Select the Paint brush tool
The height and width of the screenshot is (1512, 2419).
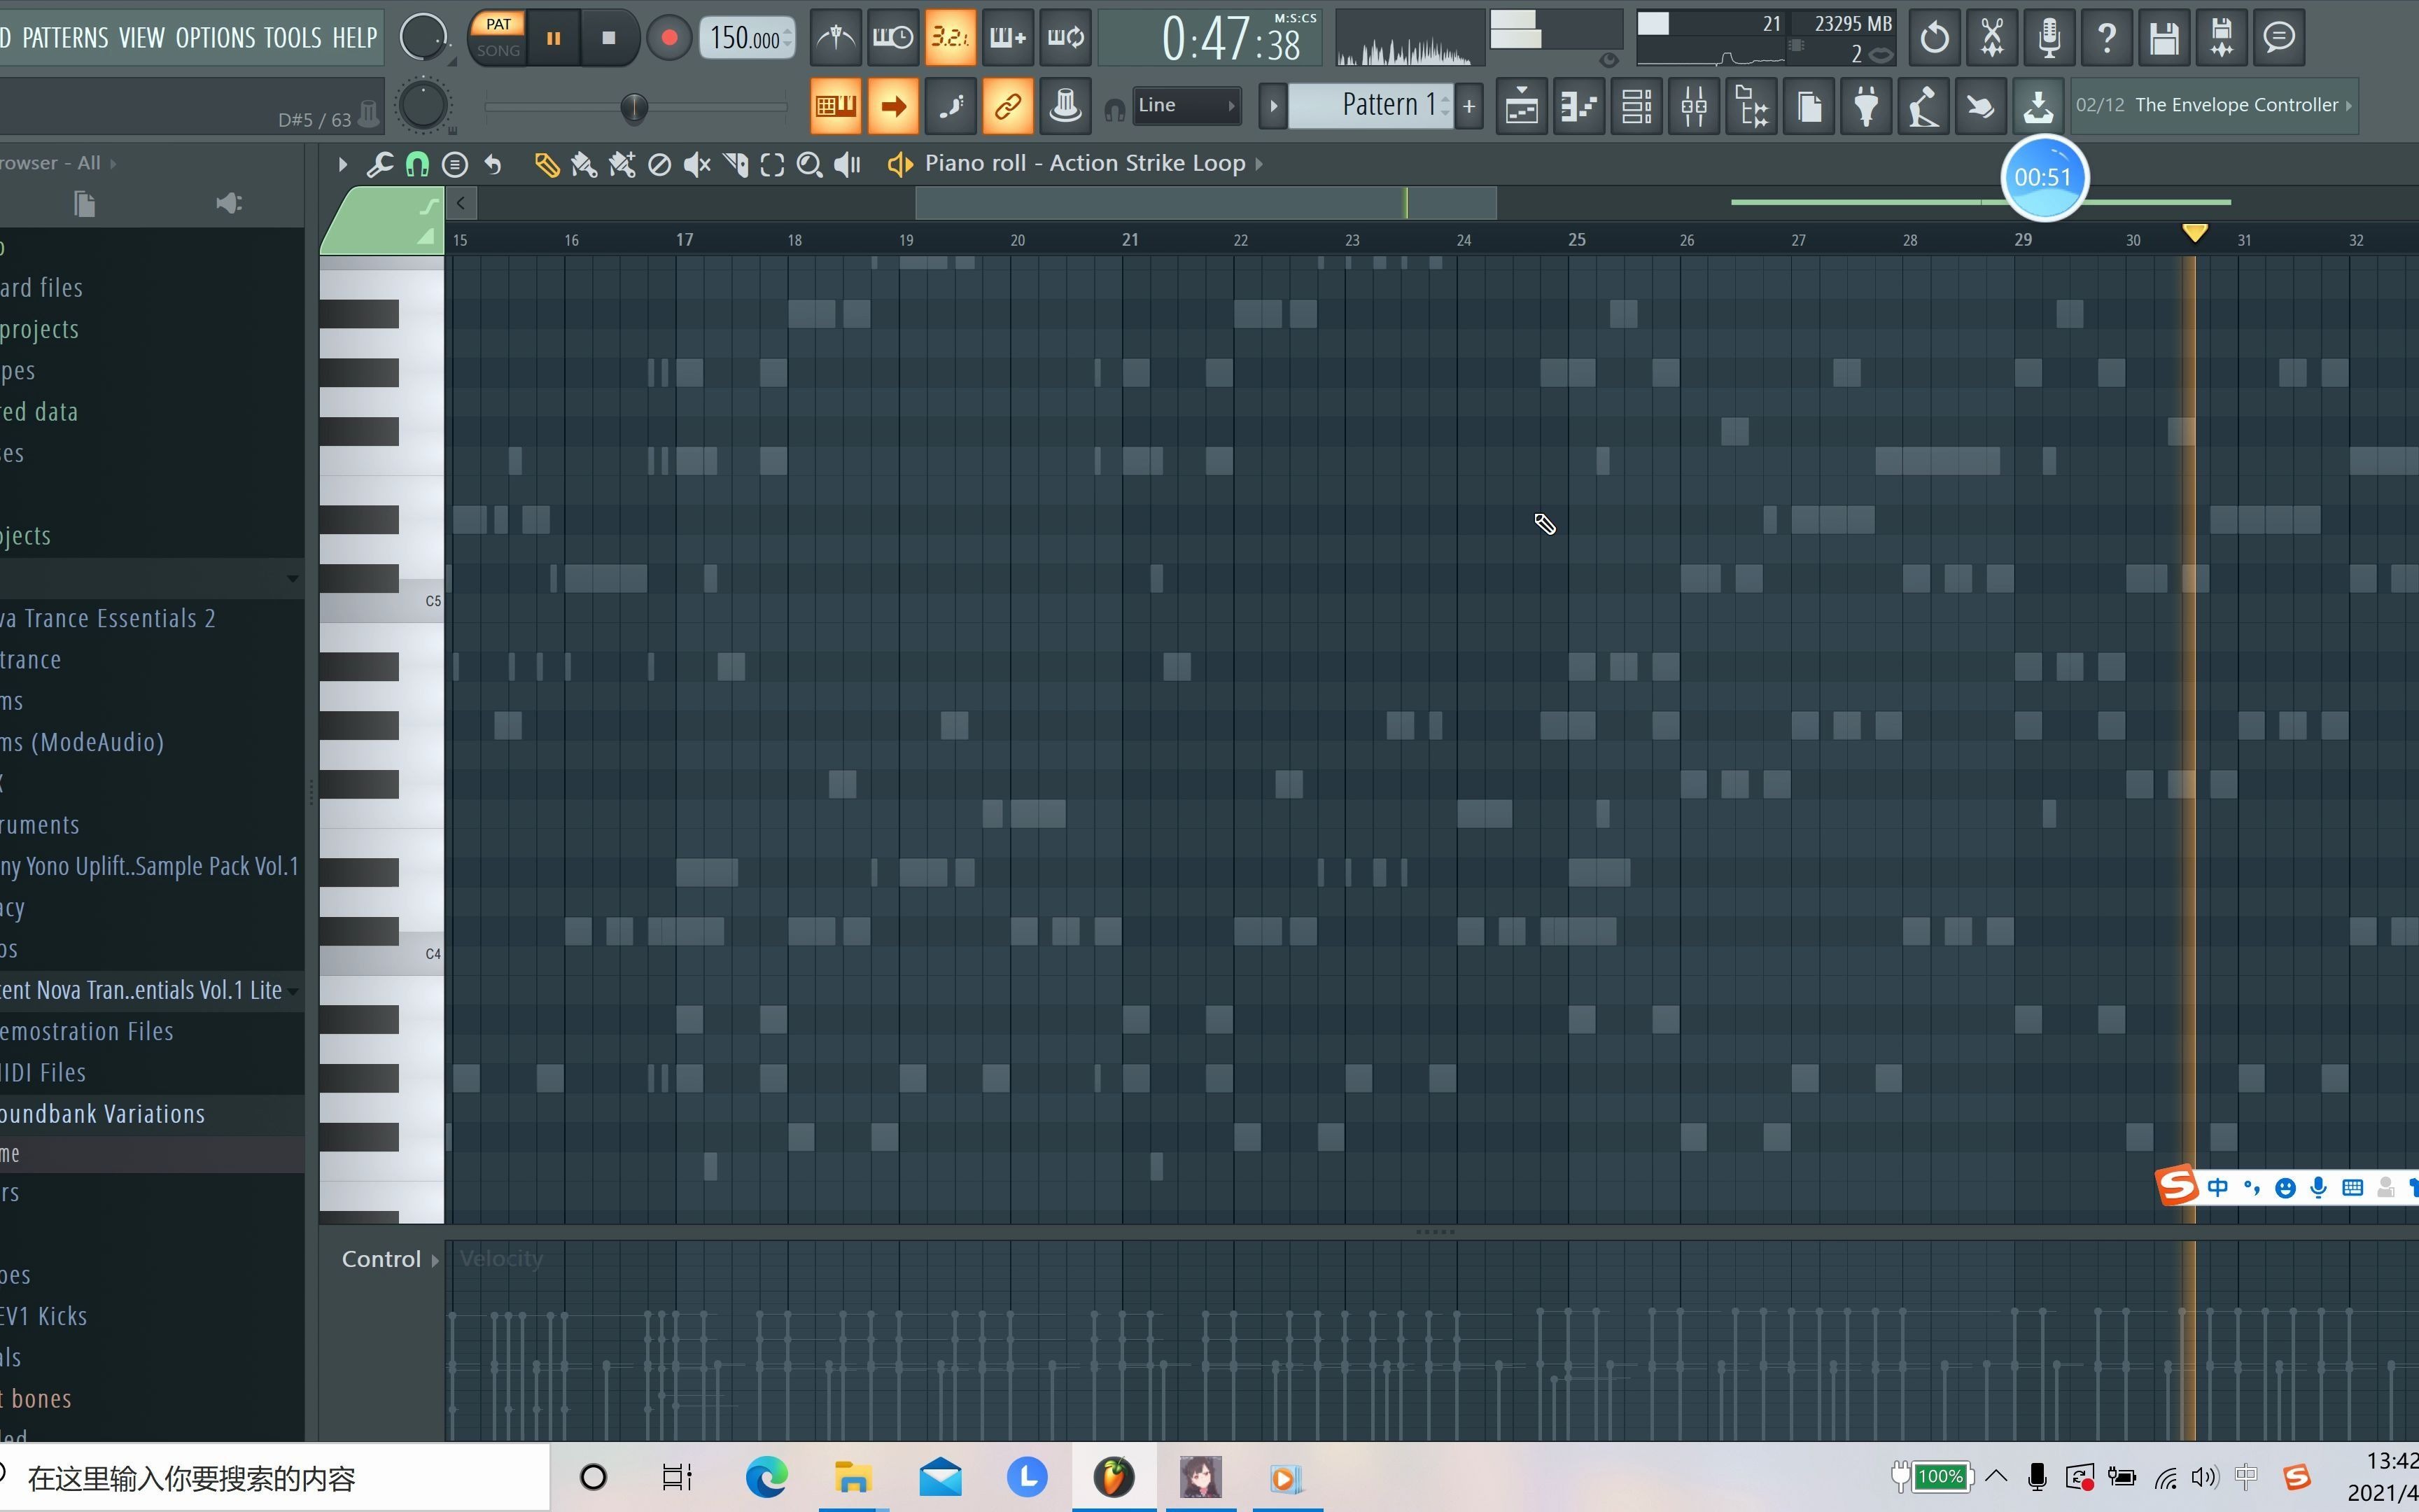coord(584,164)
